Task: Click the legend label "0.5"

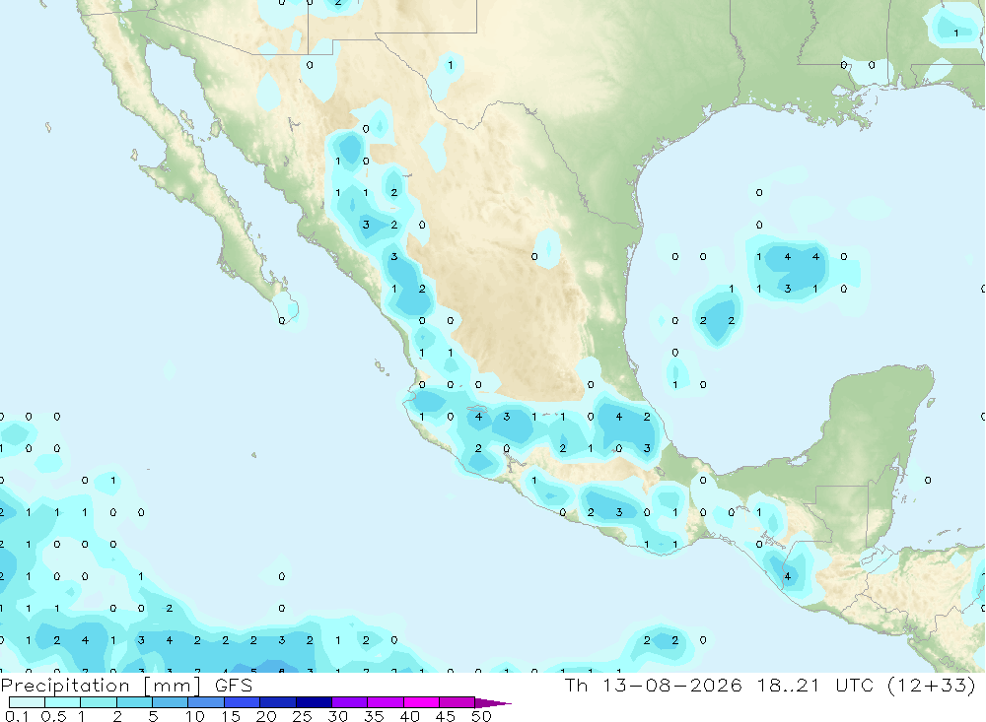Action: (53, 716)
